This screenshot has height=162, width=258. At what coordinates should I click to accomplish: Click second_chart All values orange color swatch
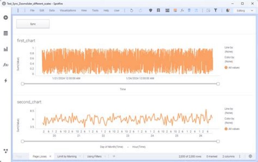[226, 129]
